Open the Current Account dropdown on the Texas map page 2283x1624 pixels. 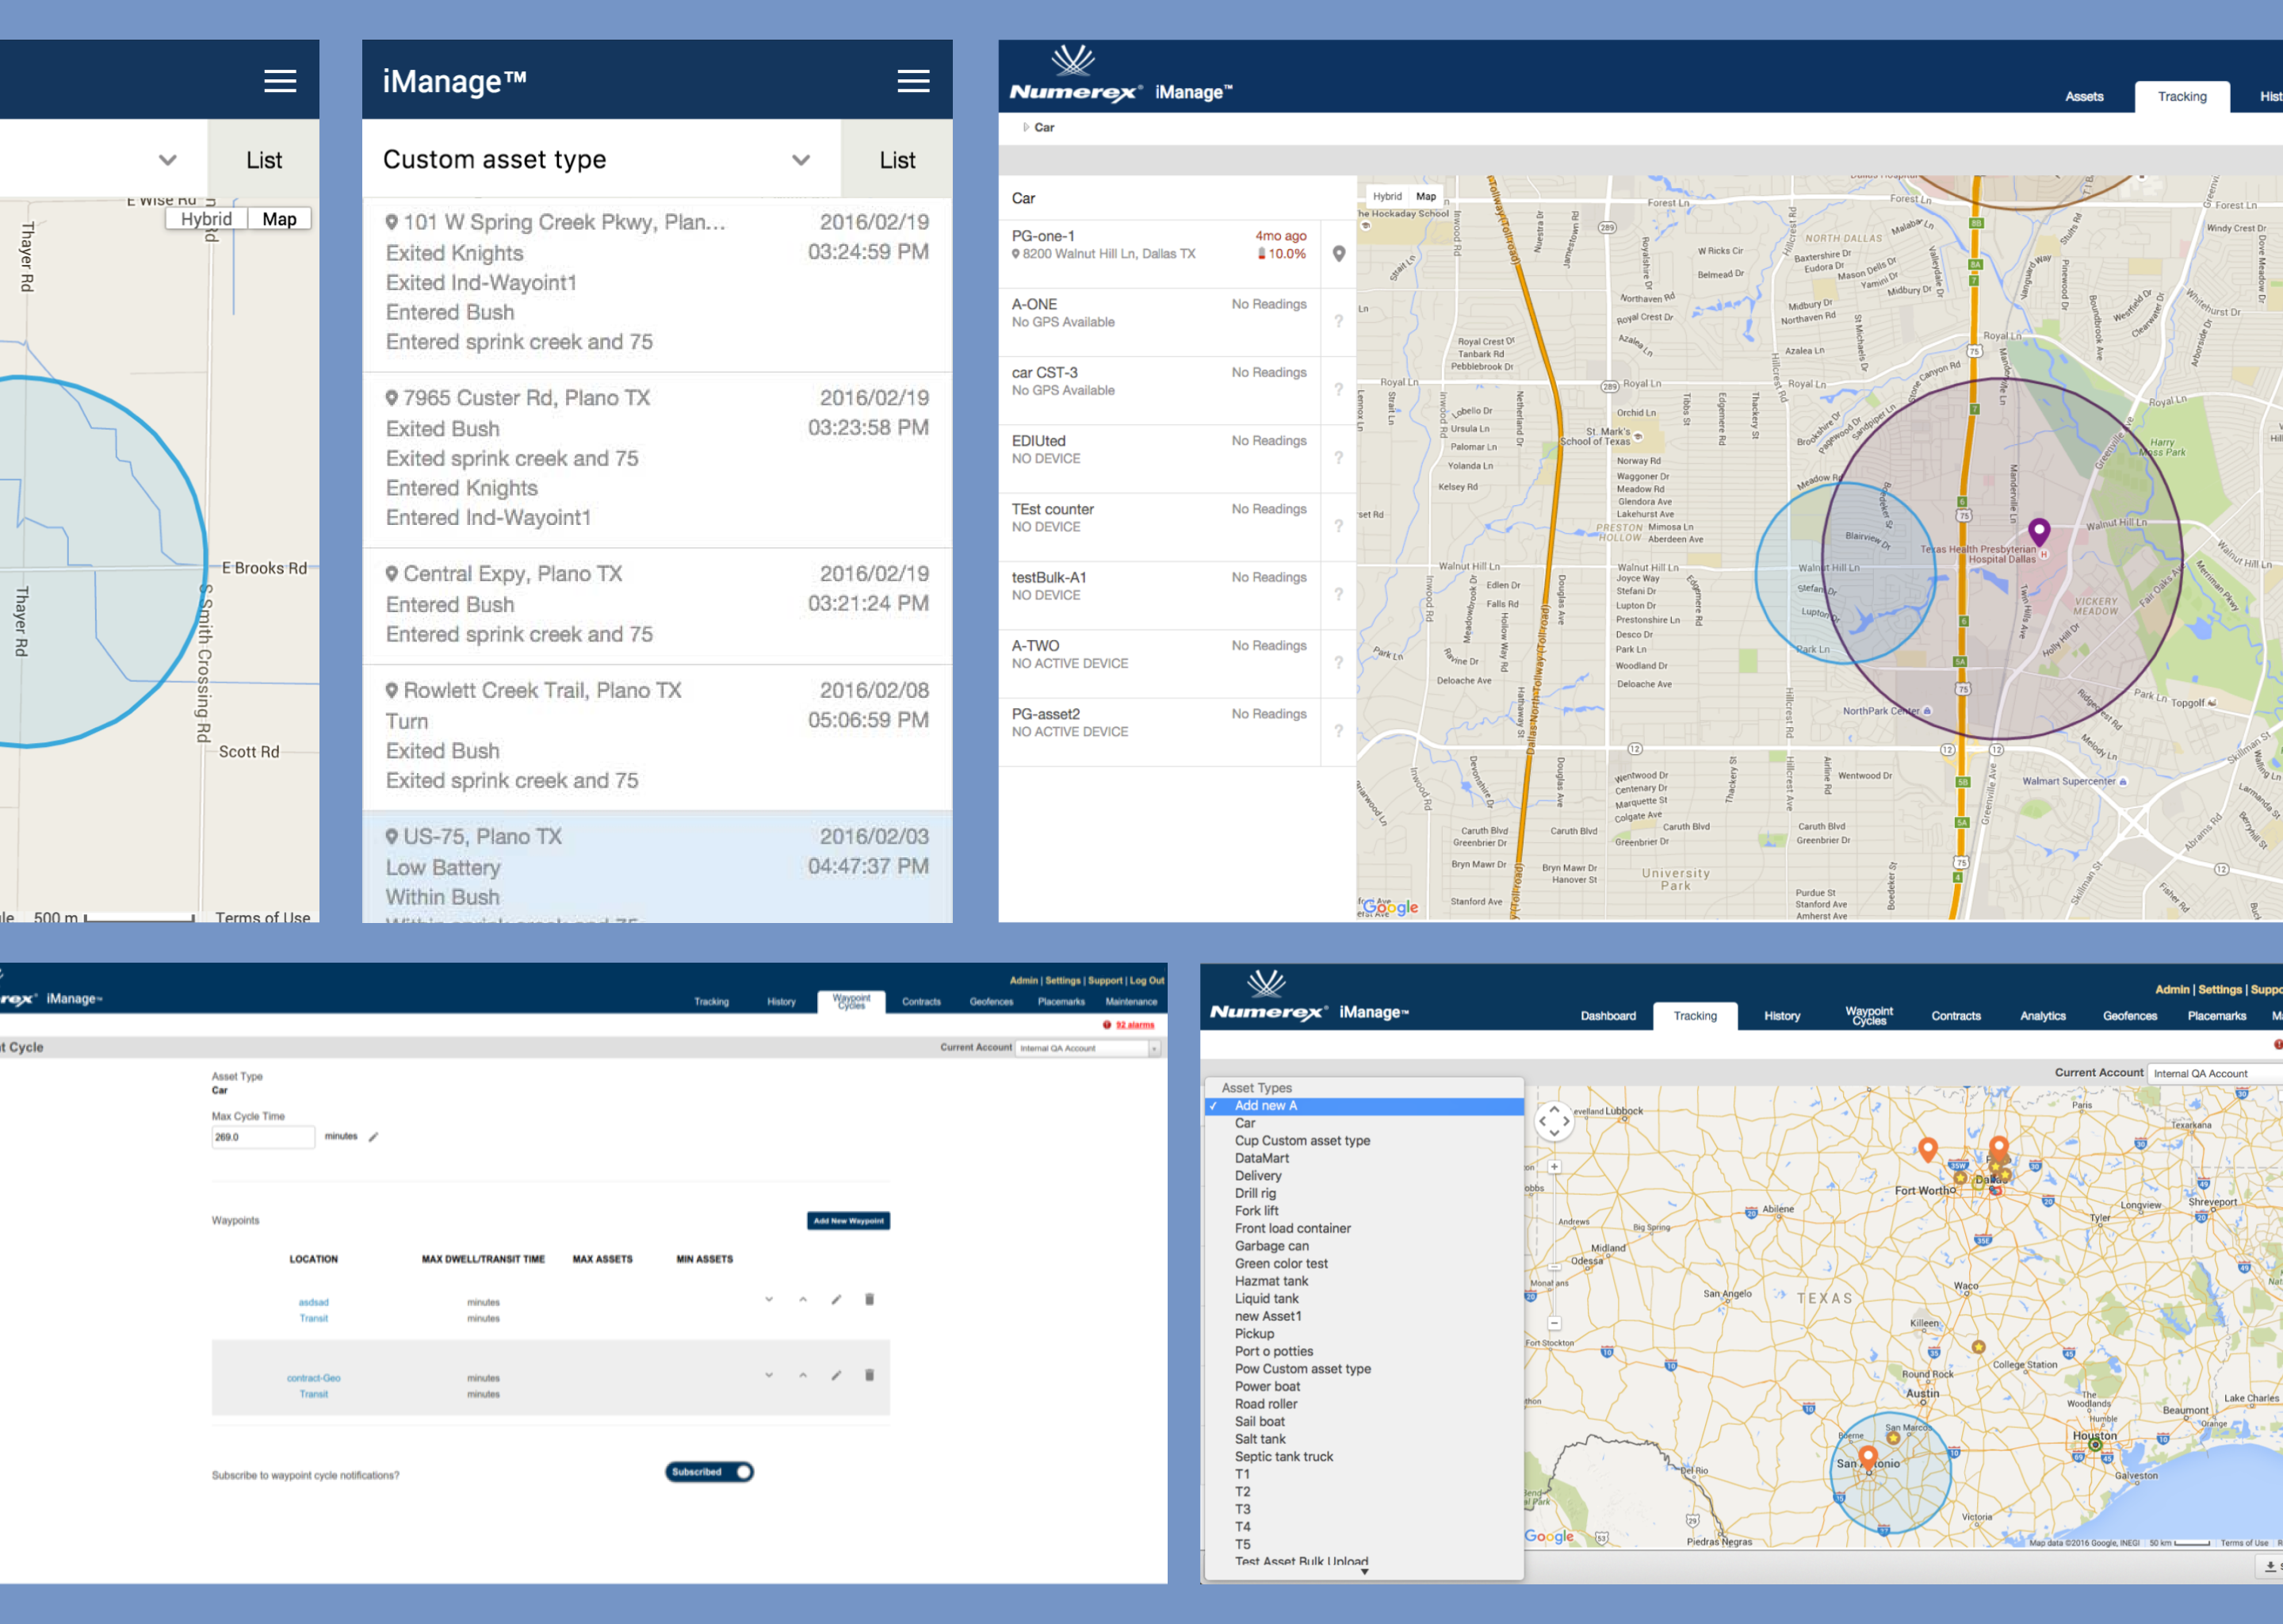[x=2216, y=1074]
